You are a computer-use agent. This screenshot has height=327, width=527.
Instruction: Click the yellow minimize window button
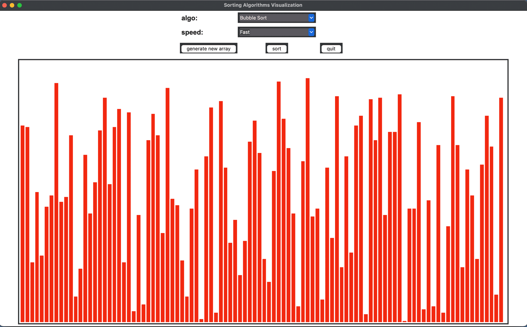tap(12, 5)
